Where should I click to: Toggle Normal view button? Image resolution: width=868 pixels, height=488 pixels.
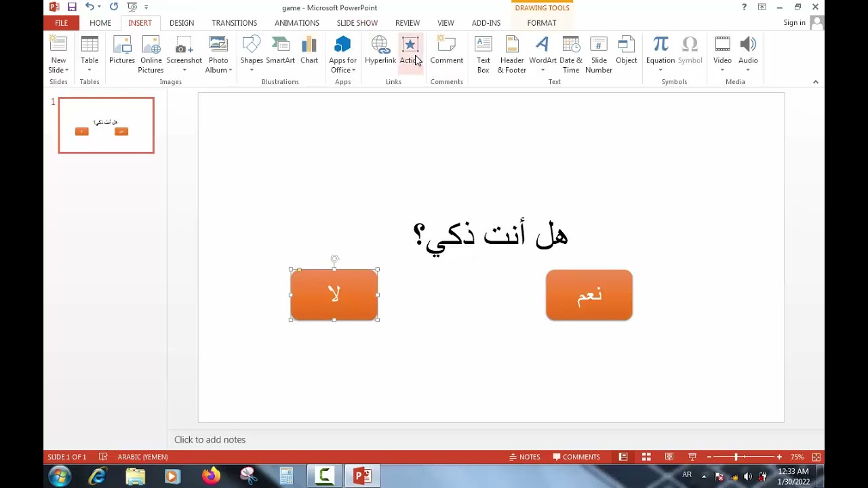pos(623,457)
